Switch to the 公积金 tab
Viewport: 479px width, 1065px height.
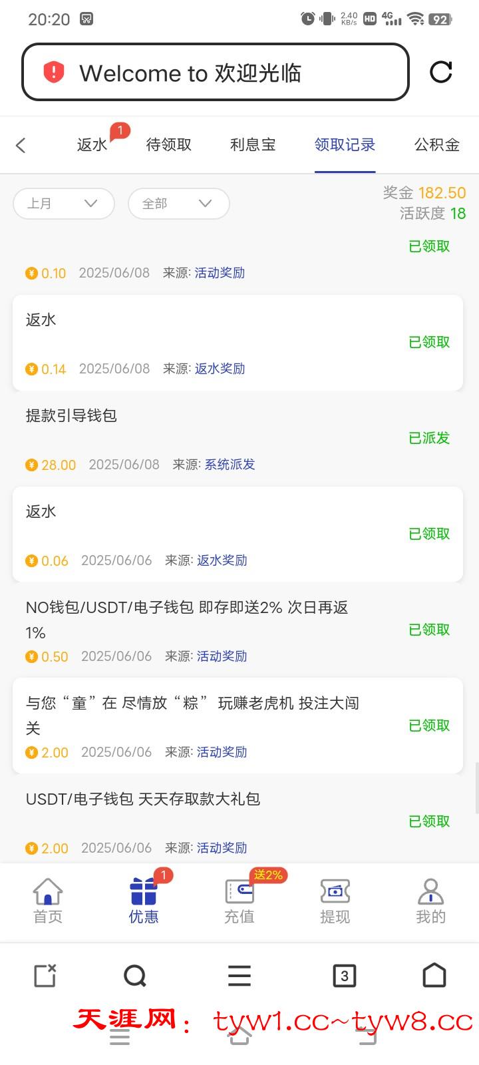pyautogui.click(x=437, y=145)
